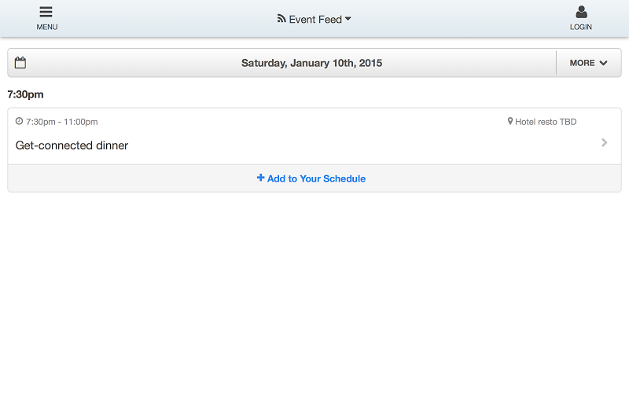Click the location pin icon
The width and height of the screenshot is (629, 393).
point(509,121)
